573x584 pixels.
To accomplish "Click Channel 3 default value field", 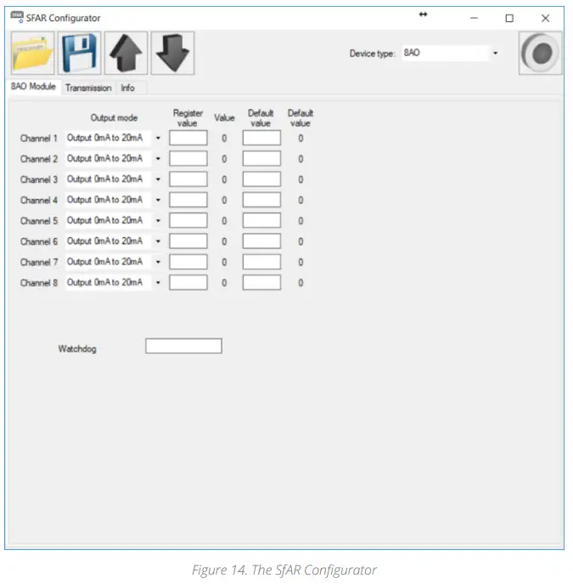I will 261,179.
